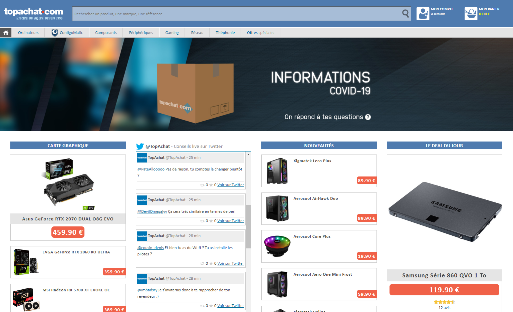Click the product search input field
The width and height of the screenshot is (513, 312).
point(234,14)
